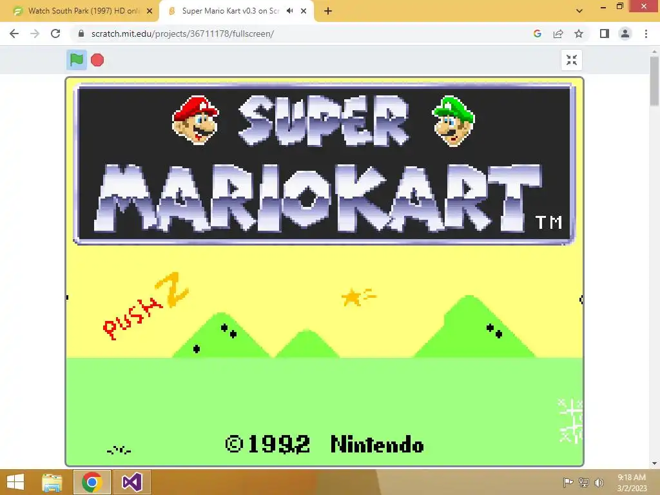
Task: Open the taskbar clock showing 9:18 AM
Action: (632, 482)
